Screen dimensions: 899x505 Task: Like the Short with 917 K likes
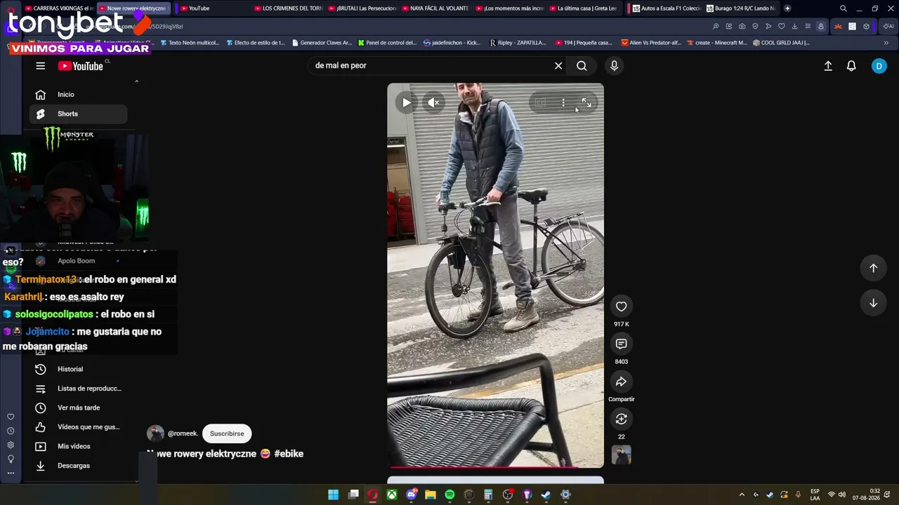pyautogui.click(x=621, y=307)
